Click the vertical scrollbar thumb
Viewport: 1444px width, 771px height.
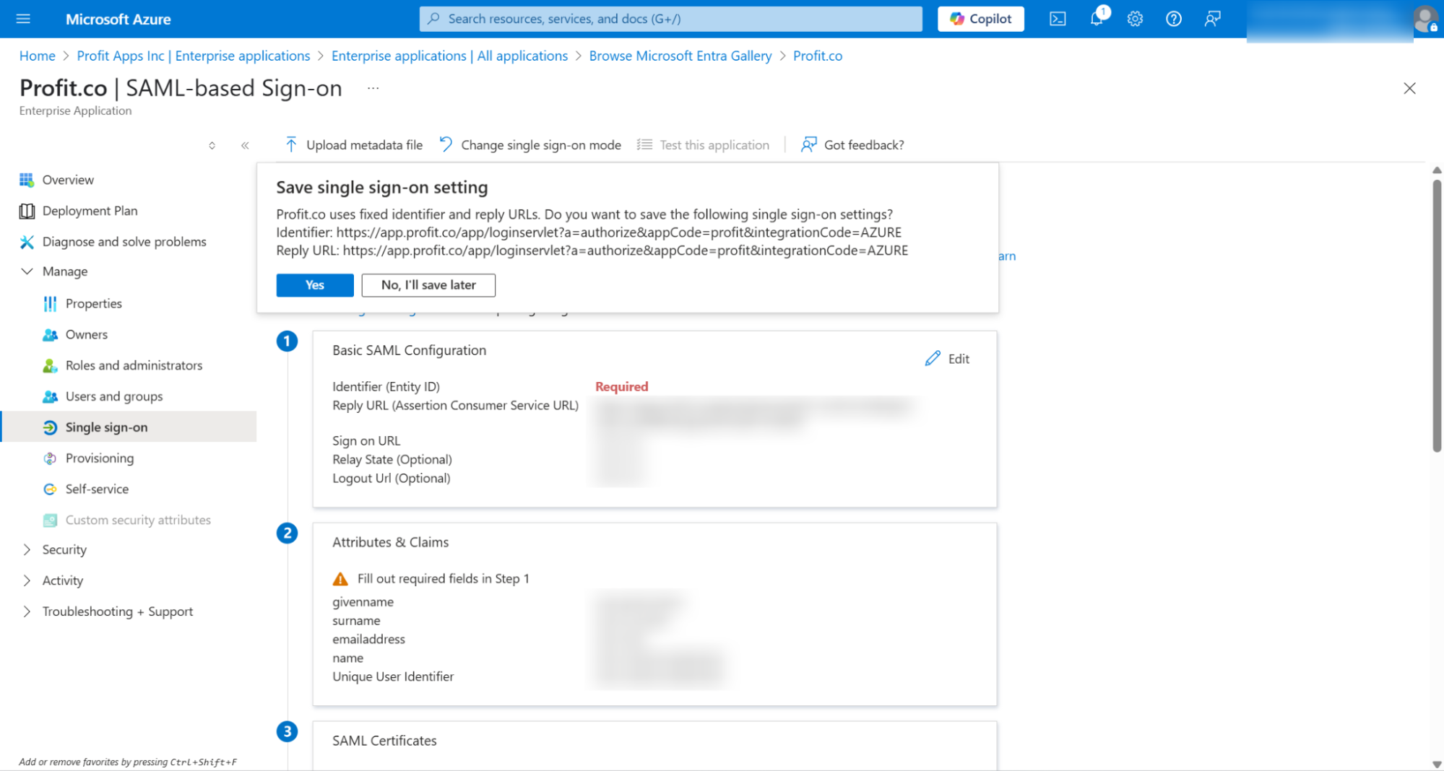pyautogui.click(x=1437, y=315)
